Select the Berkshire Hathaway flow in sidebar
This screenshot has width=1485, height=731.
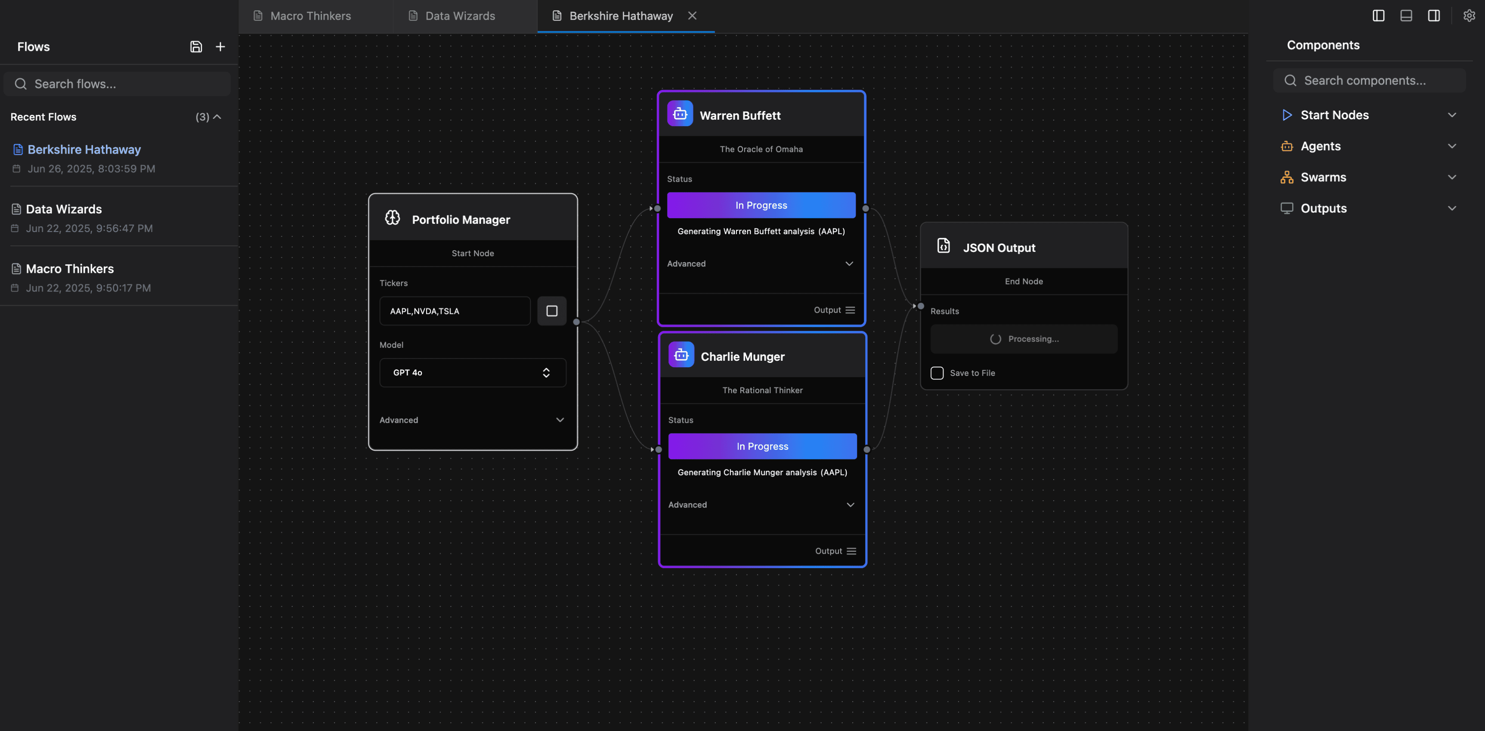pyautogui.click(x=84, y=149)
